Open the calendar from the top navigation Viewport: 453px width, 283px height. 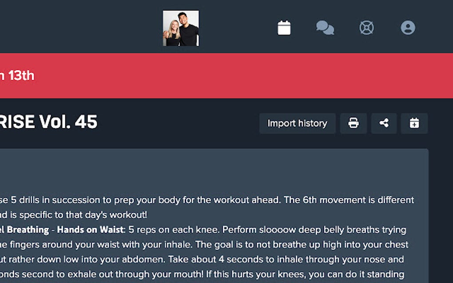284,28
